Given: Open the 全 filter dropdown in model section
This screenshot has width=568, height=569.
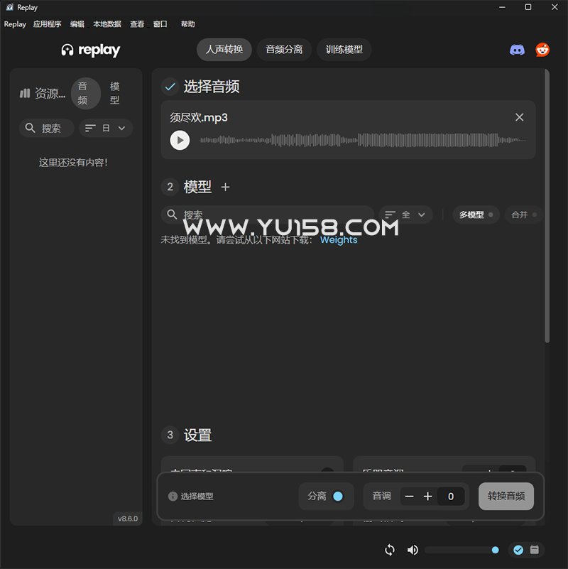Looking at the screenshot, I should pyautogui.click(x=405, y=215).
